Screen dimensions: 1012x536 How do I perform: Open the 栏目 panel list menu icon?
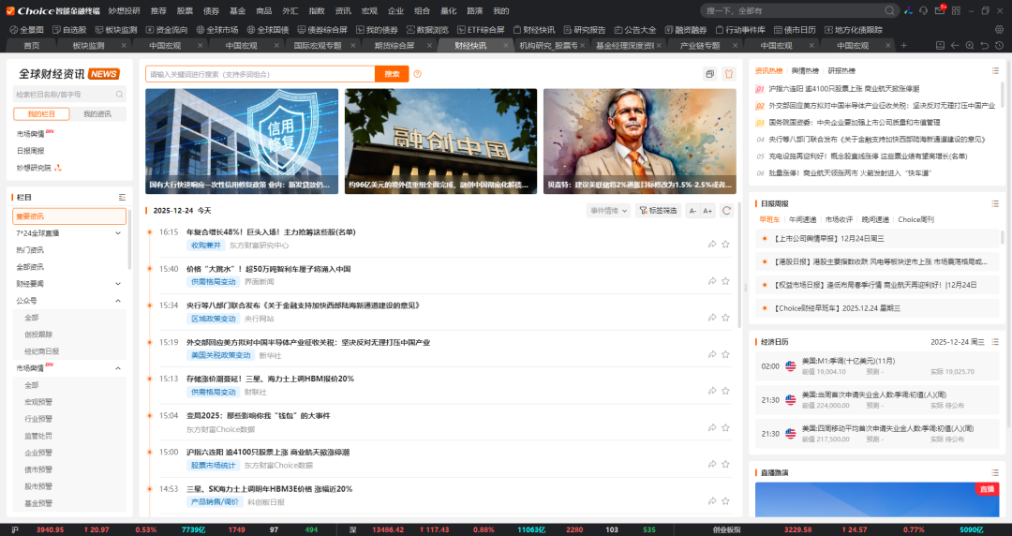pyautogui.click(x=122, y=197)
